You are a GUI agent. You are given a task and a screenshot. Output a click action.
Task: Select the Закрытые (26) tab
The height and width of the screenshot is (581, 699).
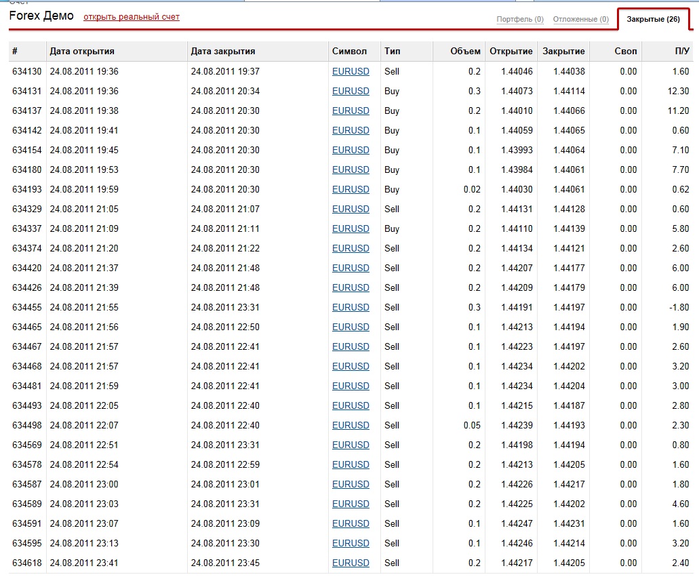tap(653, 19)
